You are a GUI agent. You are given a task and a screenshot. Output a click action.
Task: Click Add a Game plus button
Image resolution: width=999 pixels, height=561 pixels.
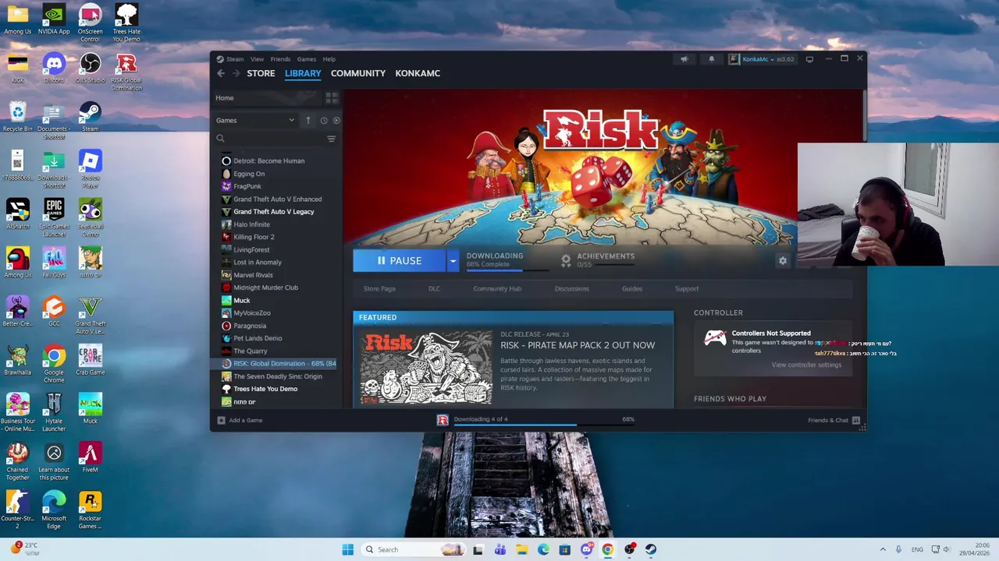pos(240,420)
